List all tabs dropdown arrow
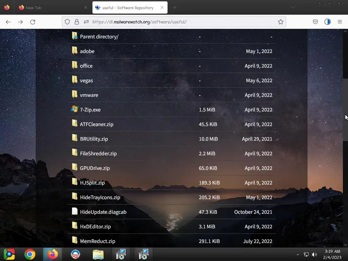Image resolution: width=348 pixels, height=261 pixels. point(293,7)
